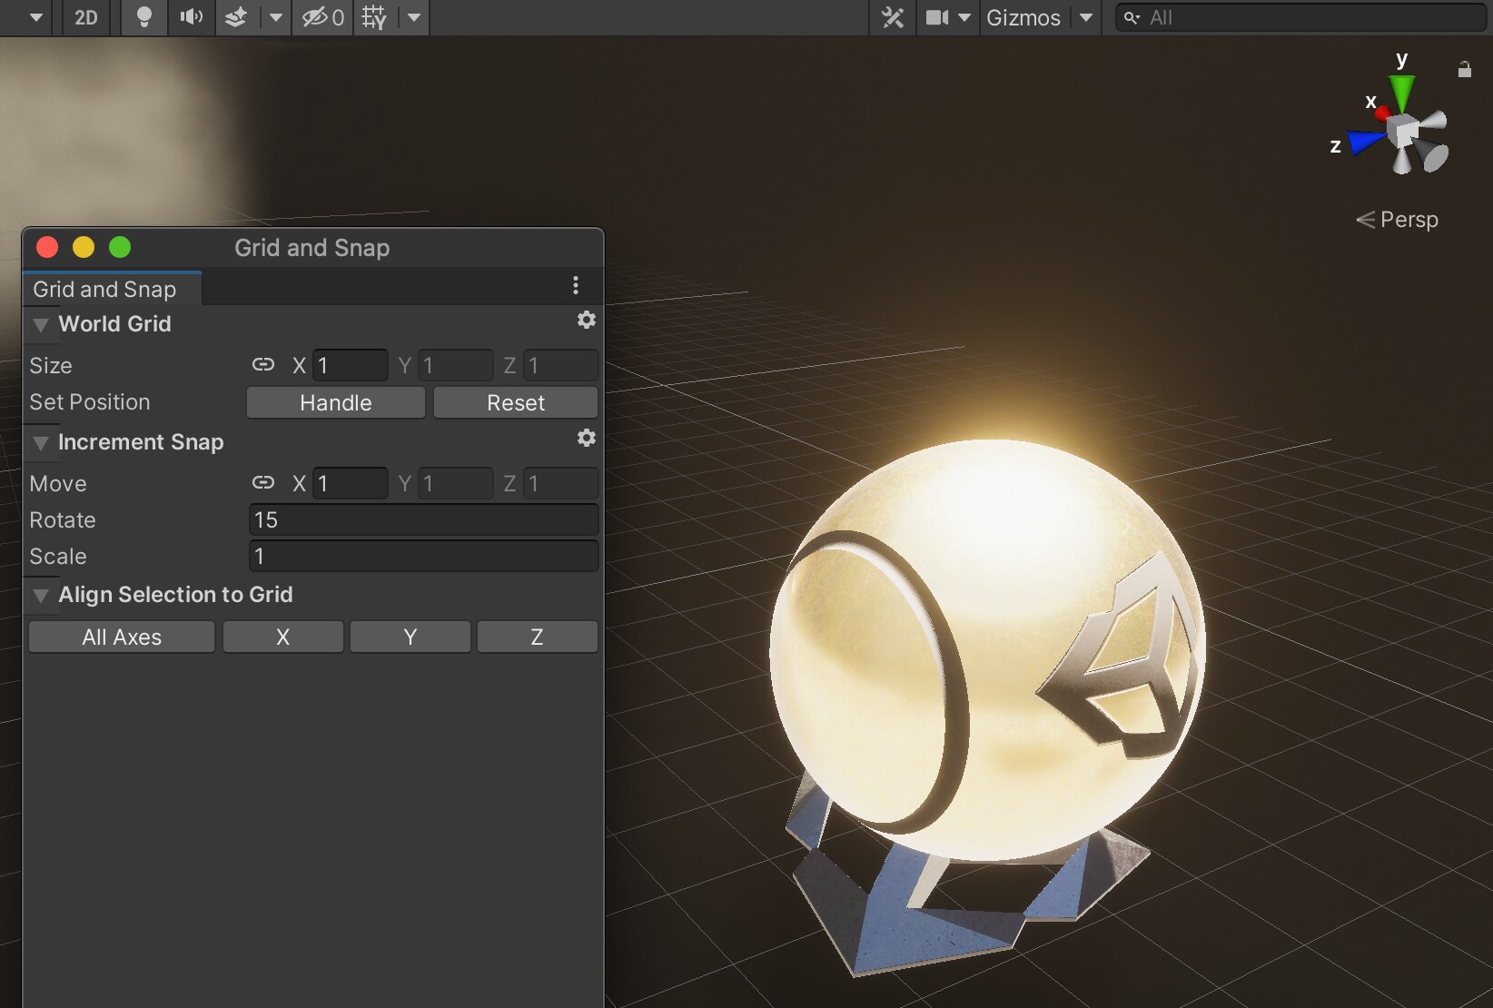Viewport: 1493px width, 1008px height.
Task: Toggle the Size link constraint icon
Action: pyautogui.click(x=263, y=365)
